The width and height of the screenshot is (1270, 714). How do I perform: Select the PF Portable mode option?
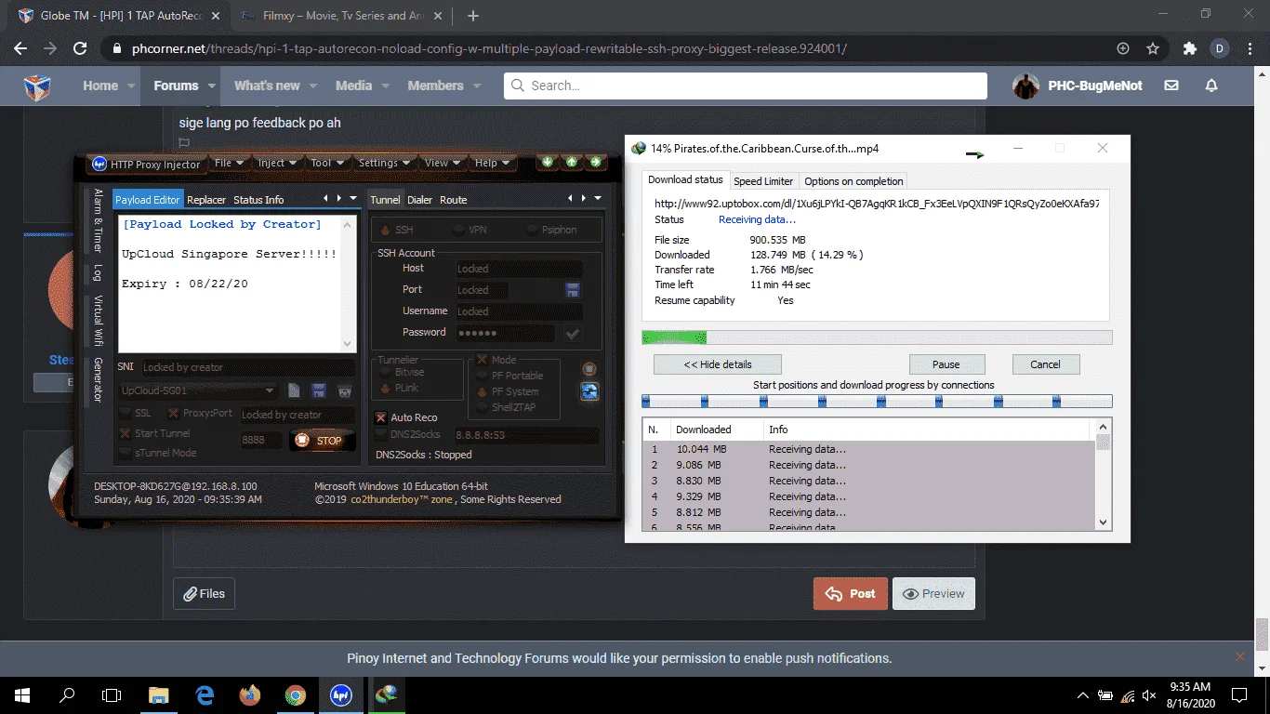click(x=482, y=376)
